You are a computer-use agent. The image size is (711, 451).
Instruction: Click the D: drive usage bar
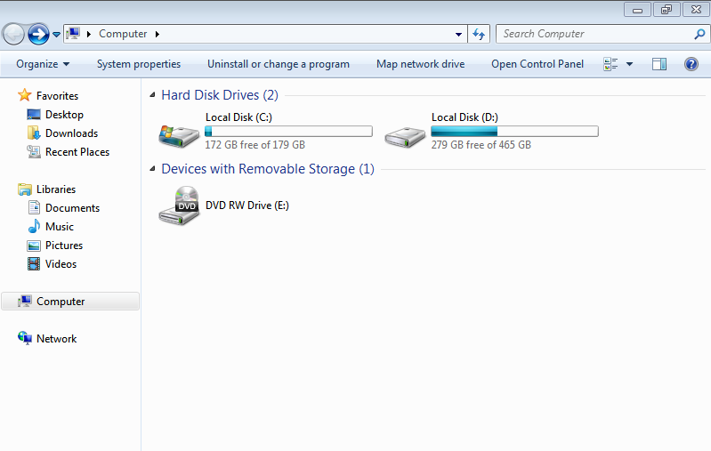click(514, 132)
